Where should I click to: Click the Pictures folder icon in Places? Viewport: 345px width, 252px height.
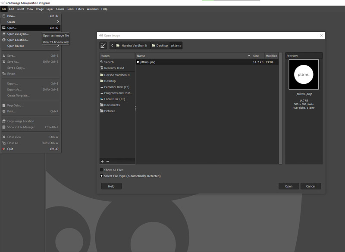tap(102, 111)
